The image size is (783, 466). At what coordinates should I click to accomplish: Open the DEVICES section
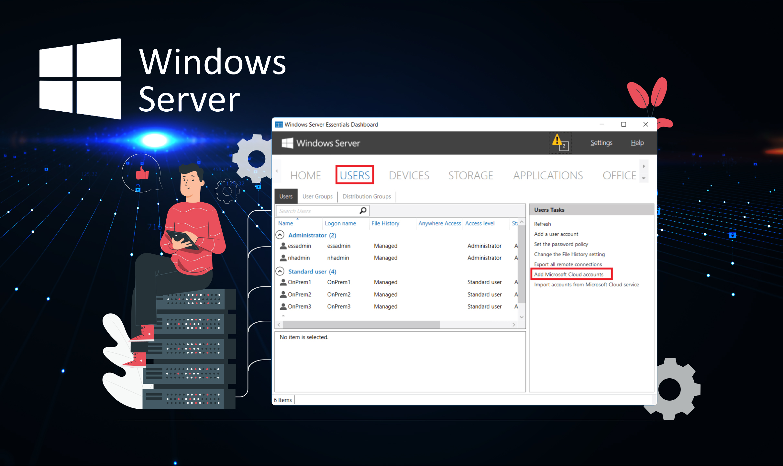(x=409, y=175)
